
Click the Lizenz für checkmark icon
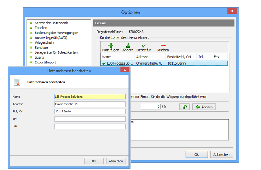tap(144, 45)
